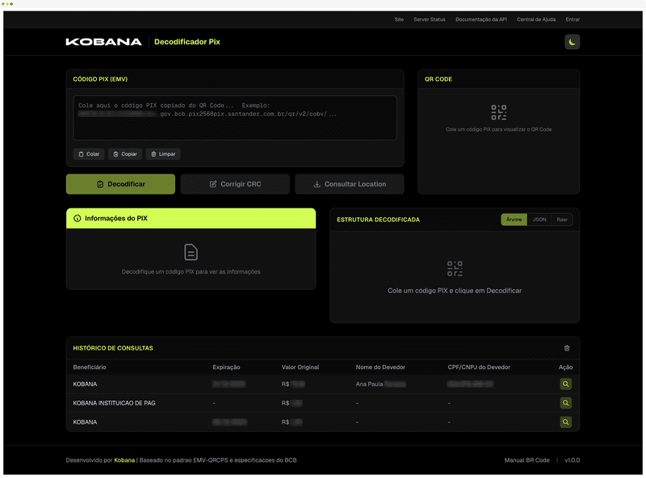Open Central de Ajuda
The height and width of the screenshot is (478, 646).
click(536, 19)
